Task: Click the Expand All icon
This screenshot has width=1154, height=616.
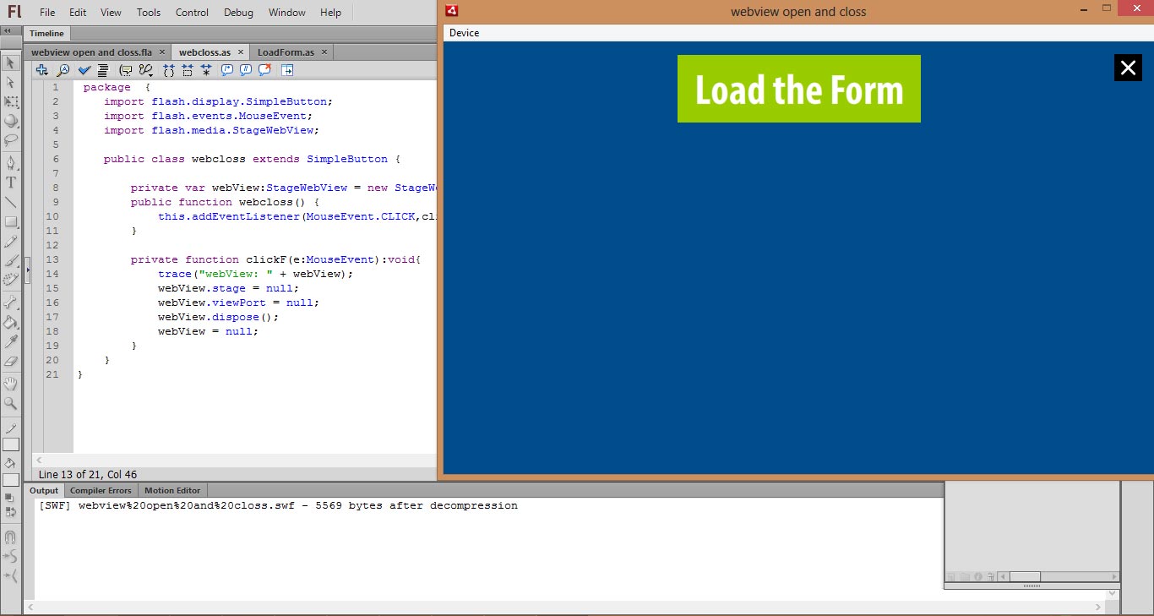Action: tap(205, 70)
